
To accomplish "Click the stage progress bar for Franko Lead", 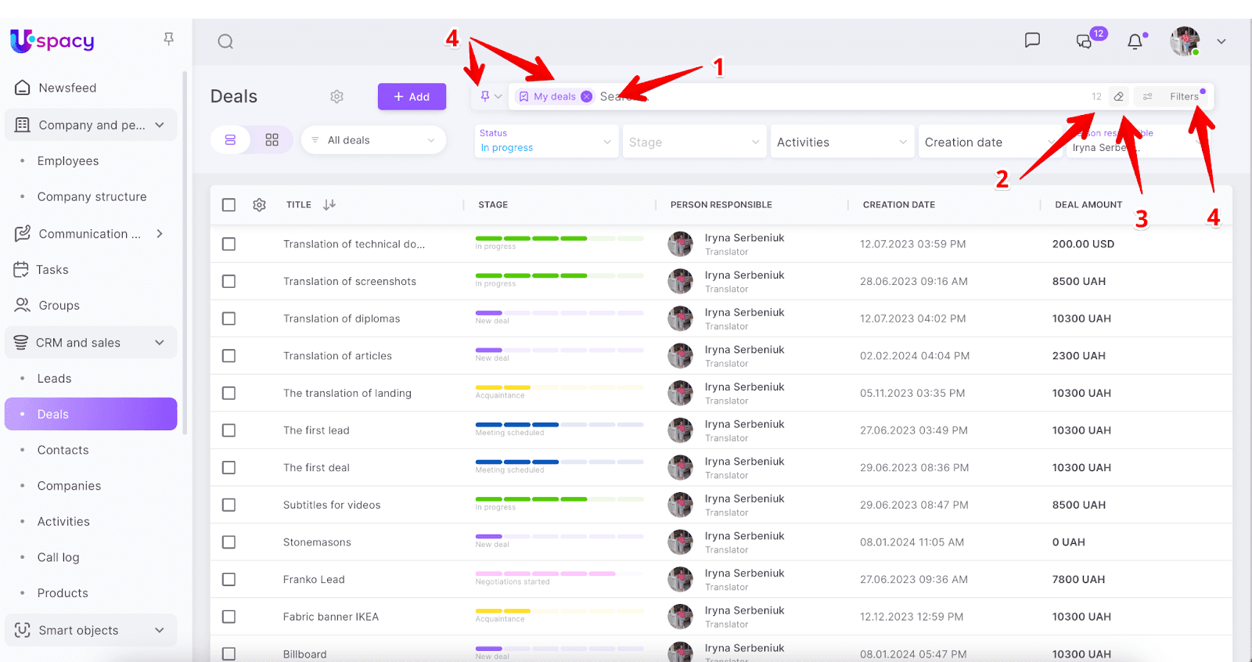I will [x=559, y=574].
